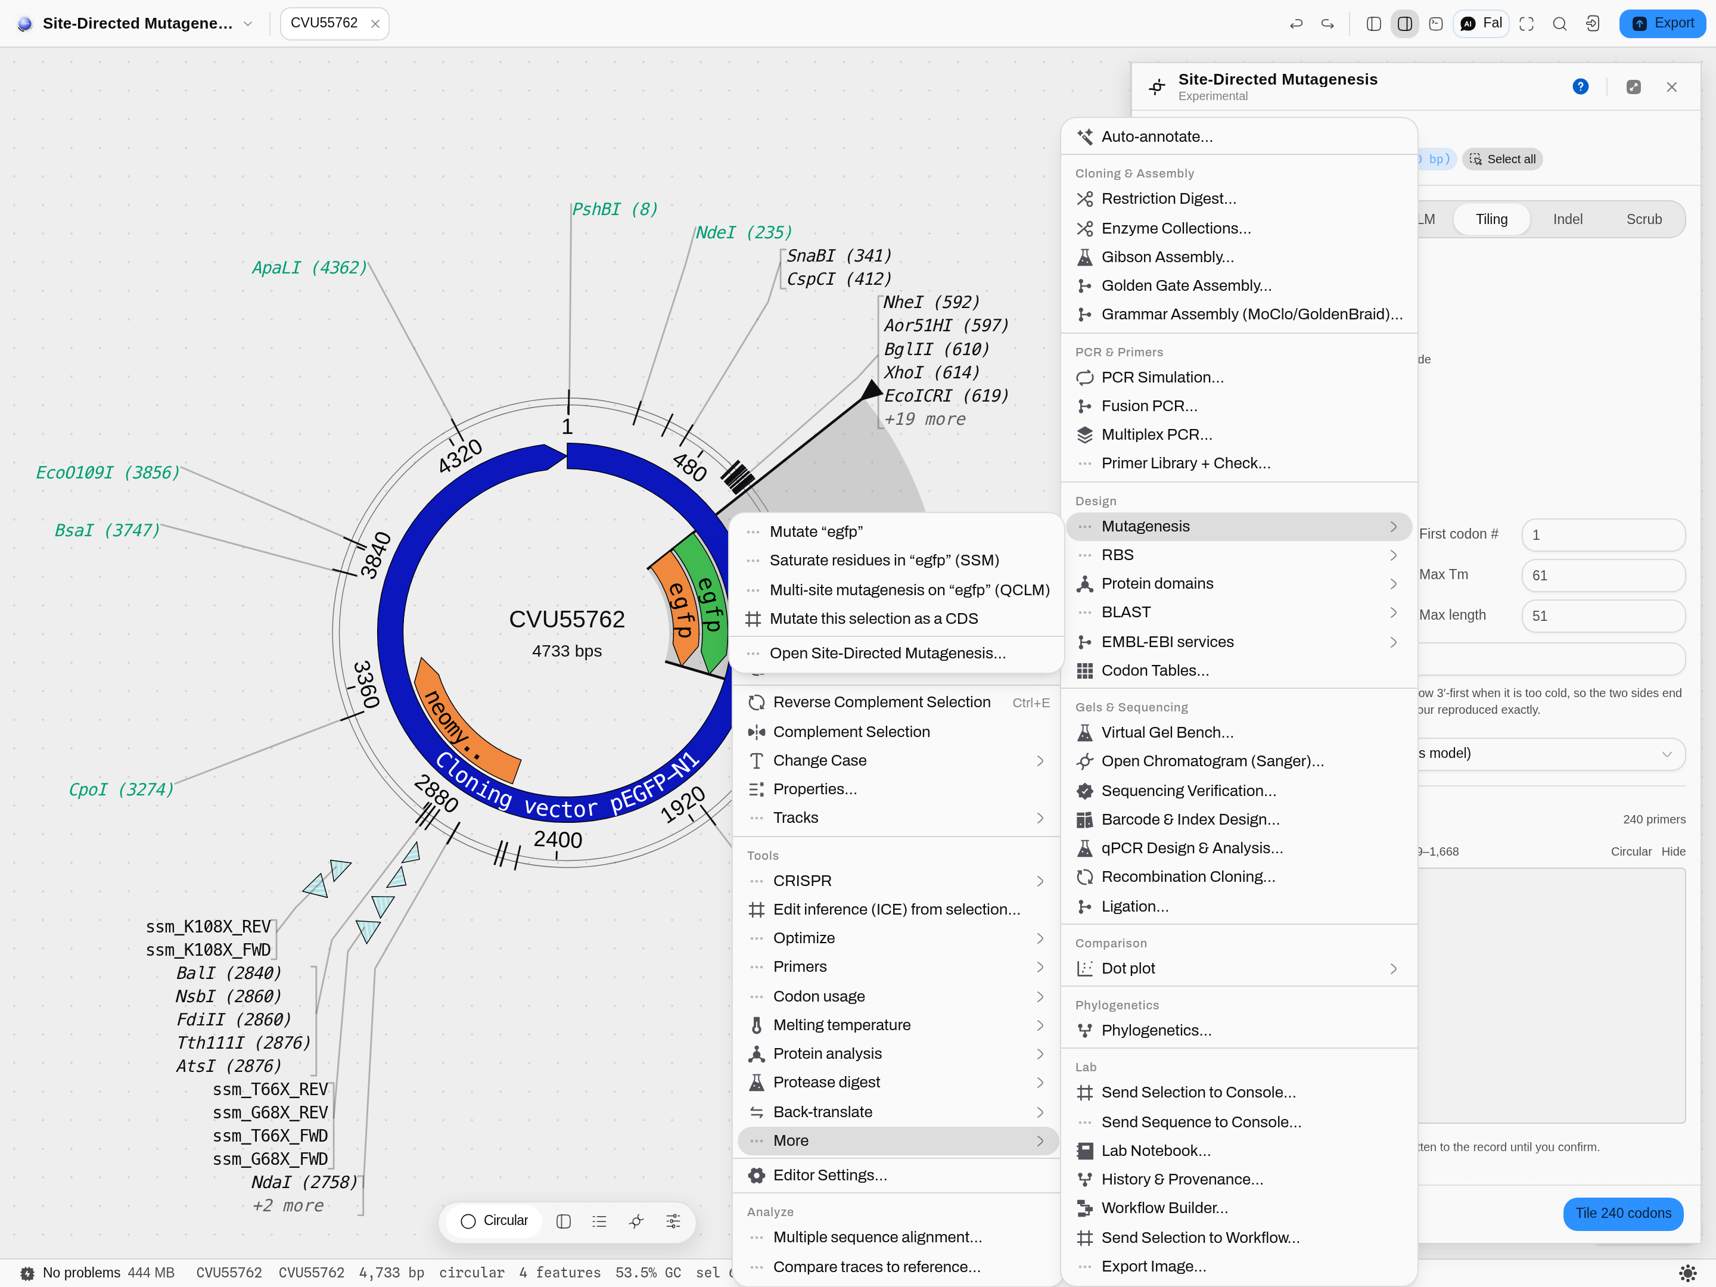The image size is (1716, 1287).
Task: Open search with the magnifier icon
Action: [x=1559, y=24]
